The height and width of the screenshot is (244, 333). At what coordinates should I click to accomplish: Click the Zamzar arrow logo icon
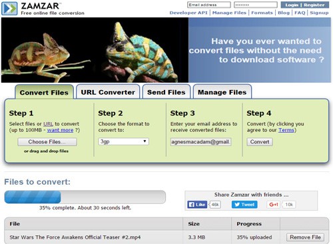click(x=9, y=9)
